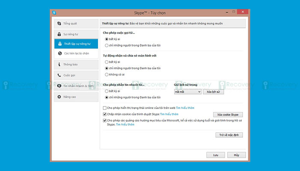Click the info icon beside Thông báo

pos(59,64)
